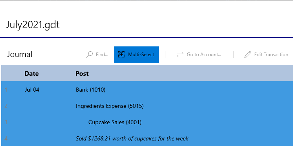Click row number 4 in journal

[6, 138]
